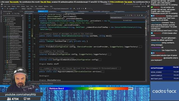
Task: Select AttentionCommand.cs in Solution Explorer
Action: click(x=15, y=27)
